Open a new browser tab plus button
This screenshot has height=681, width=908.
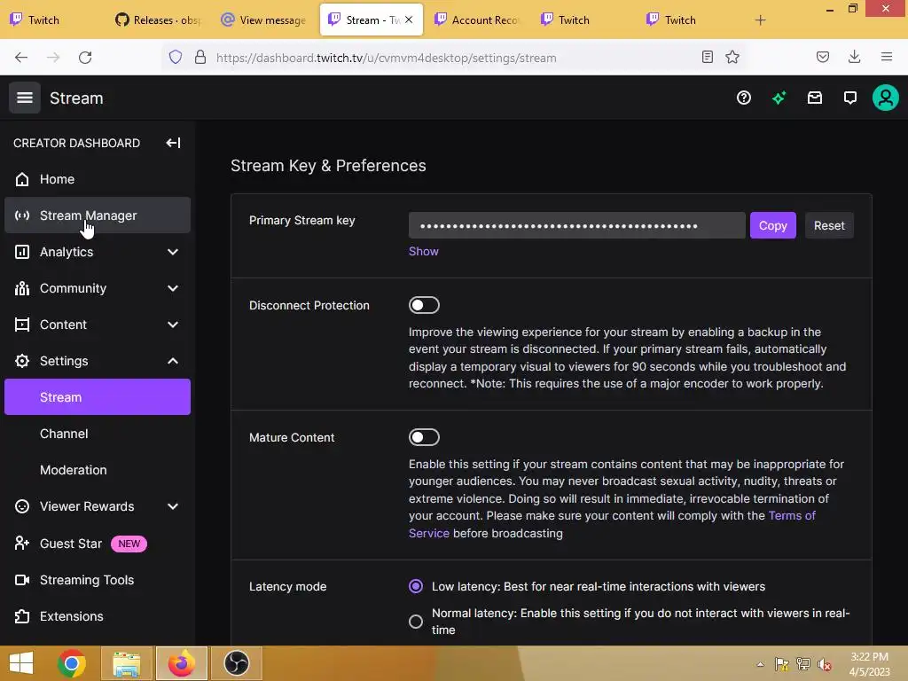[x=760, y=20]
